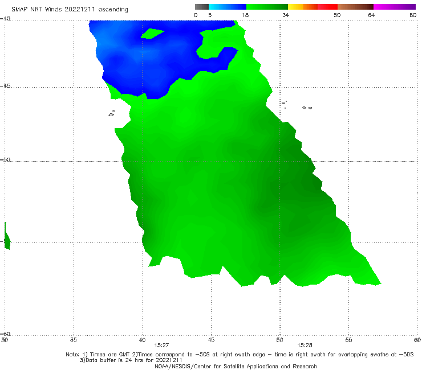Click the longitude axis label '45'
Screen dimensions: 422x370
point(211,340)
